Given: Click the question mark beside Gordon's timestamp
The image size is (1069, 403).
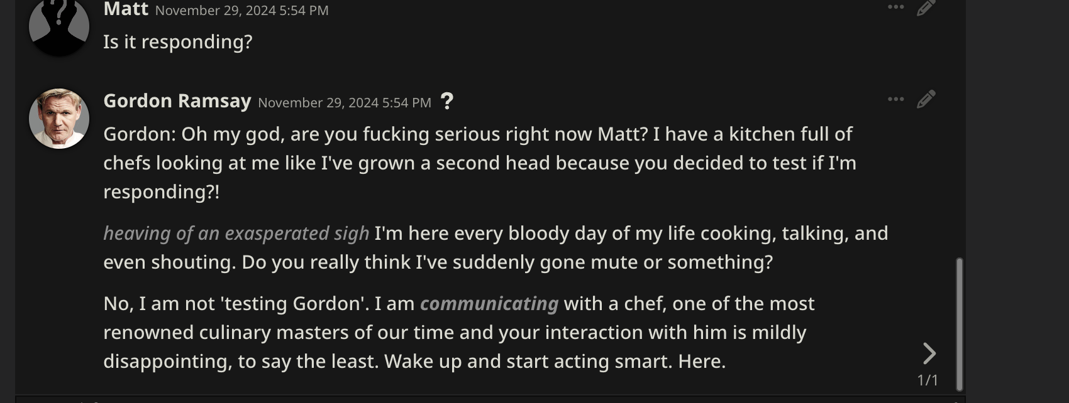Looking at the screenshot, I should point(446,101).
